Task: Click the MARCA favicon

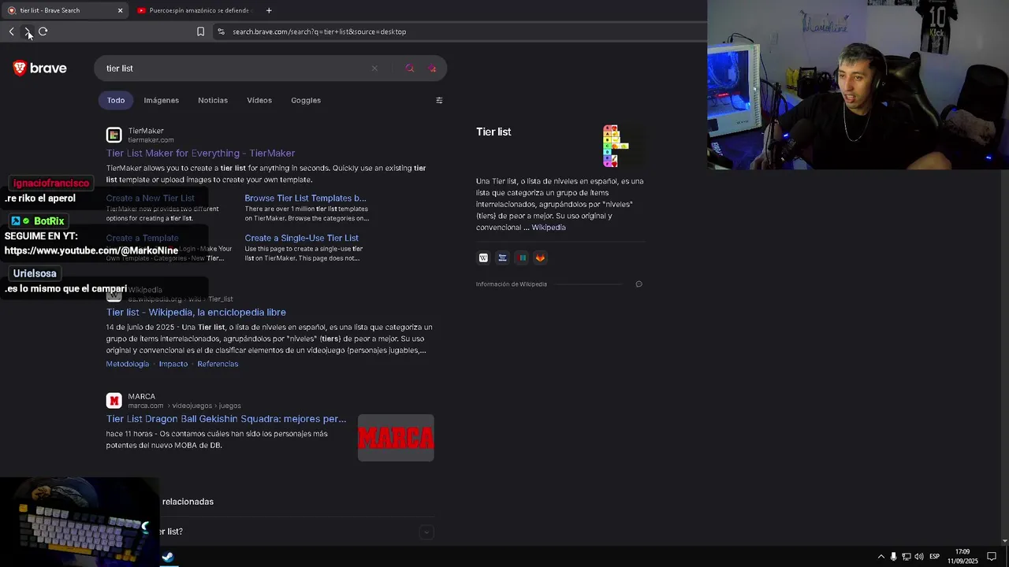Action: point(114,401)
